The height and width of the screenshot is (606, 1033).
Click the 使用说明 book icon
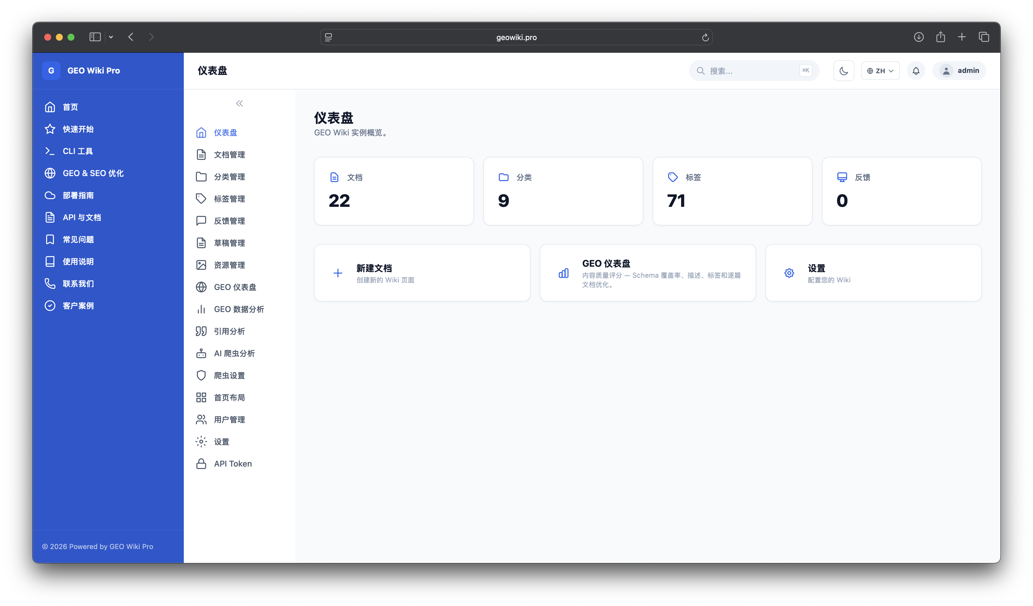(x=50, y=262)
